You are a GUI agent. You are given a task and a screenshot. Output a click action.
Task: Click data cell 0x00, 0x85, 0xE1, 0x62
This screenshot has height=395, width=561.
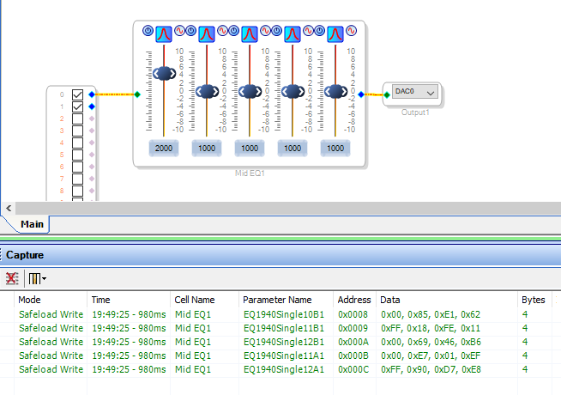[431, 314]
